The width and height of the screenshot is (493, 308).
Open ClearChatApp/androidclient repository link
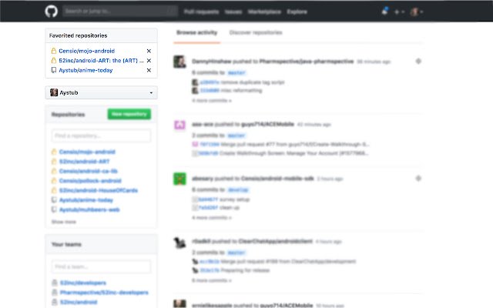(276, 241)
